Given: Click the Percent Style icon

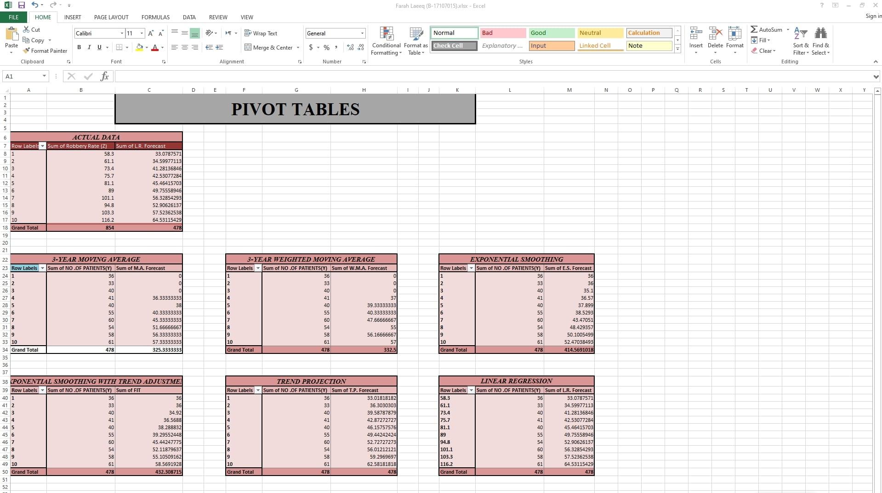Looking at the screenshot, I should 326,47.
